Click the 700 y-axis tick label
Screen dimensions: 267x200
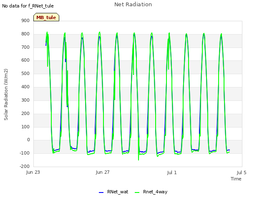[x=25, y=47]
